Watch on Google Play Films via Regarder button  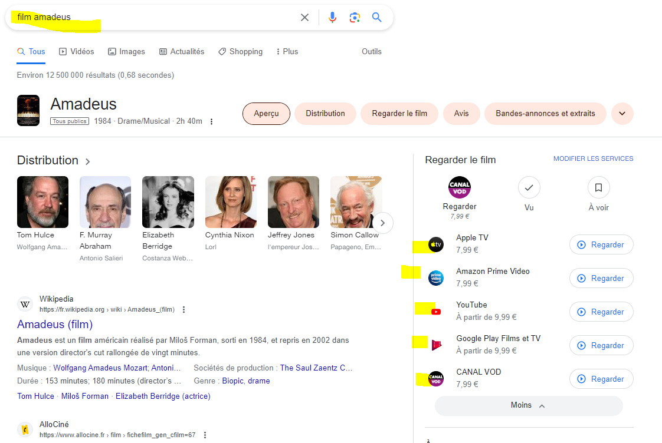[x=601, y=345]
